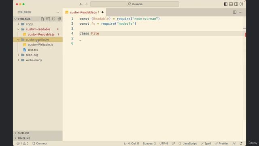259x146 pixels.
Task: Change file encoding UTF-8
Action: (x=163, y=144)
